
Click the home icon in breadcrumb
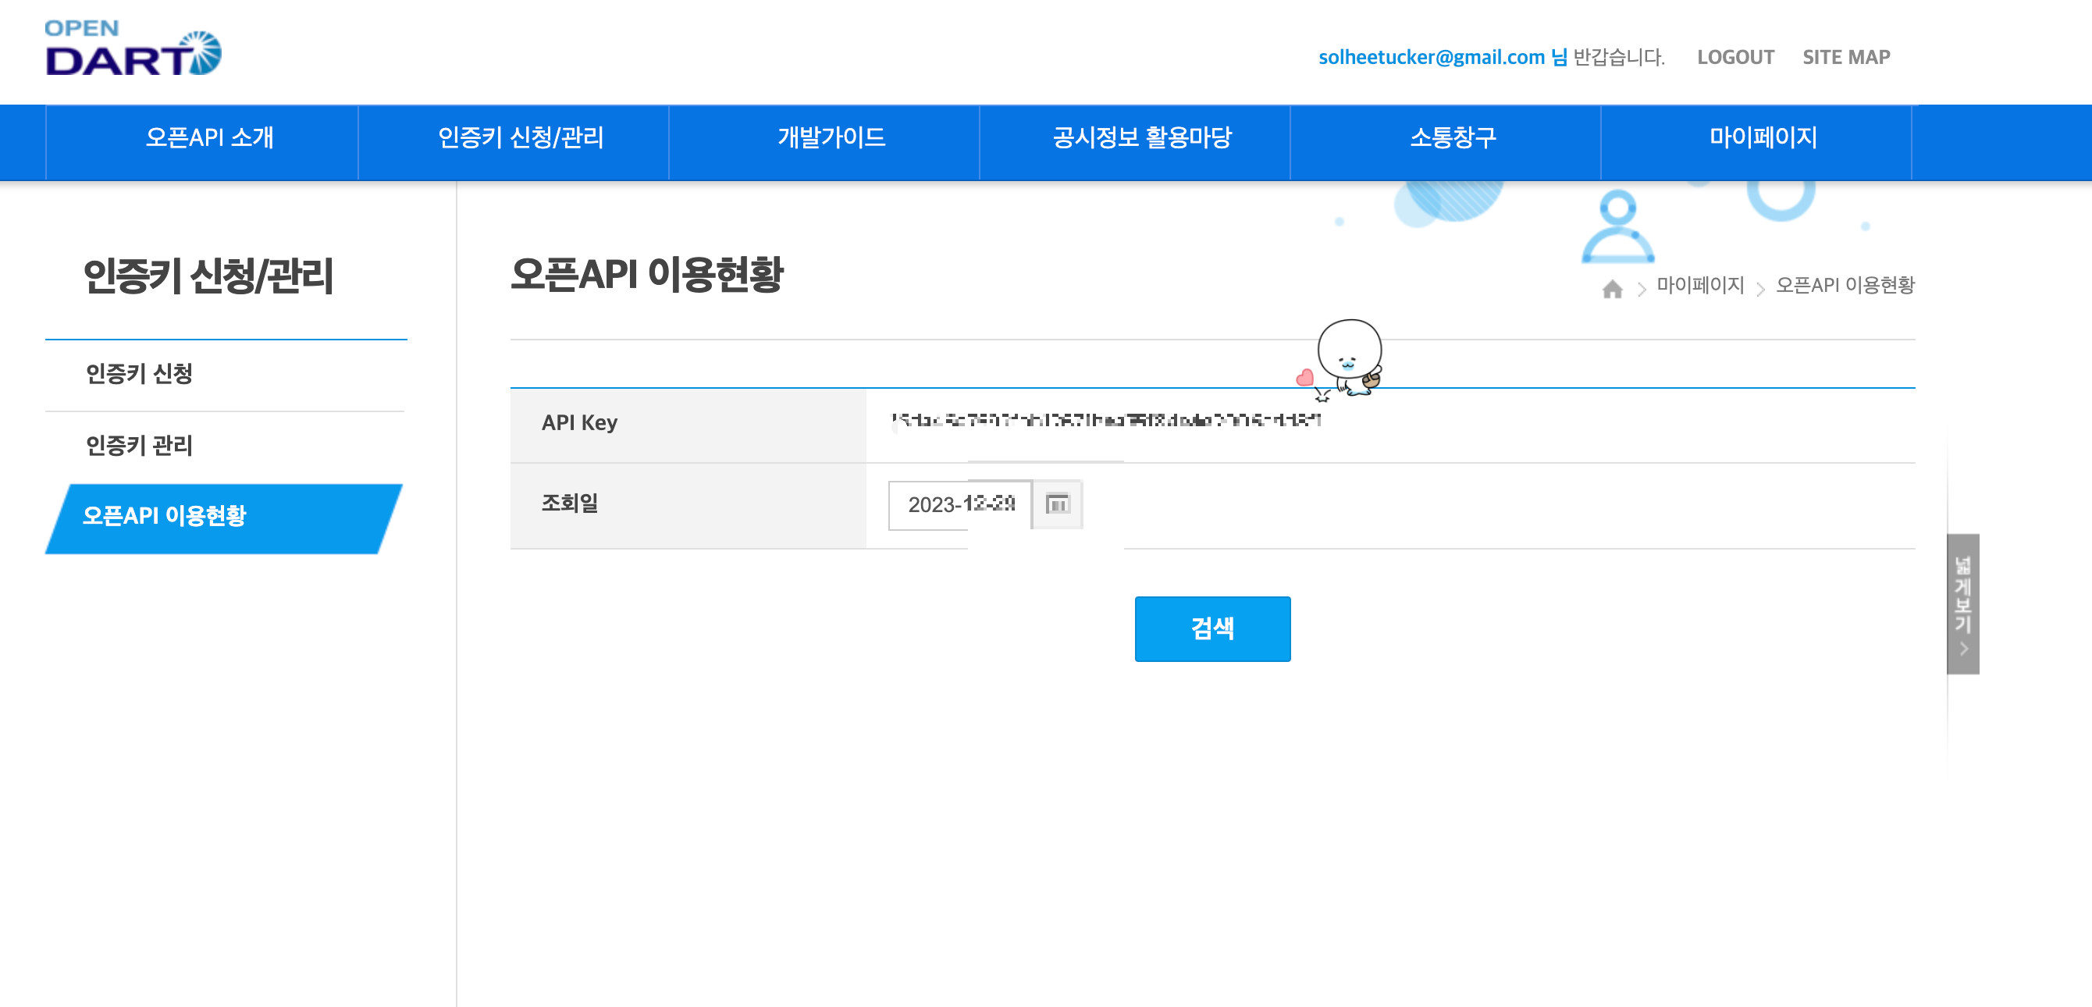tap(1612, 288)
